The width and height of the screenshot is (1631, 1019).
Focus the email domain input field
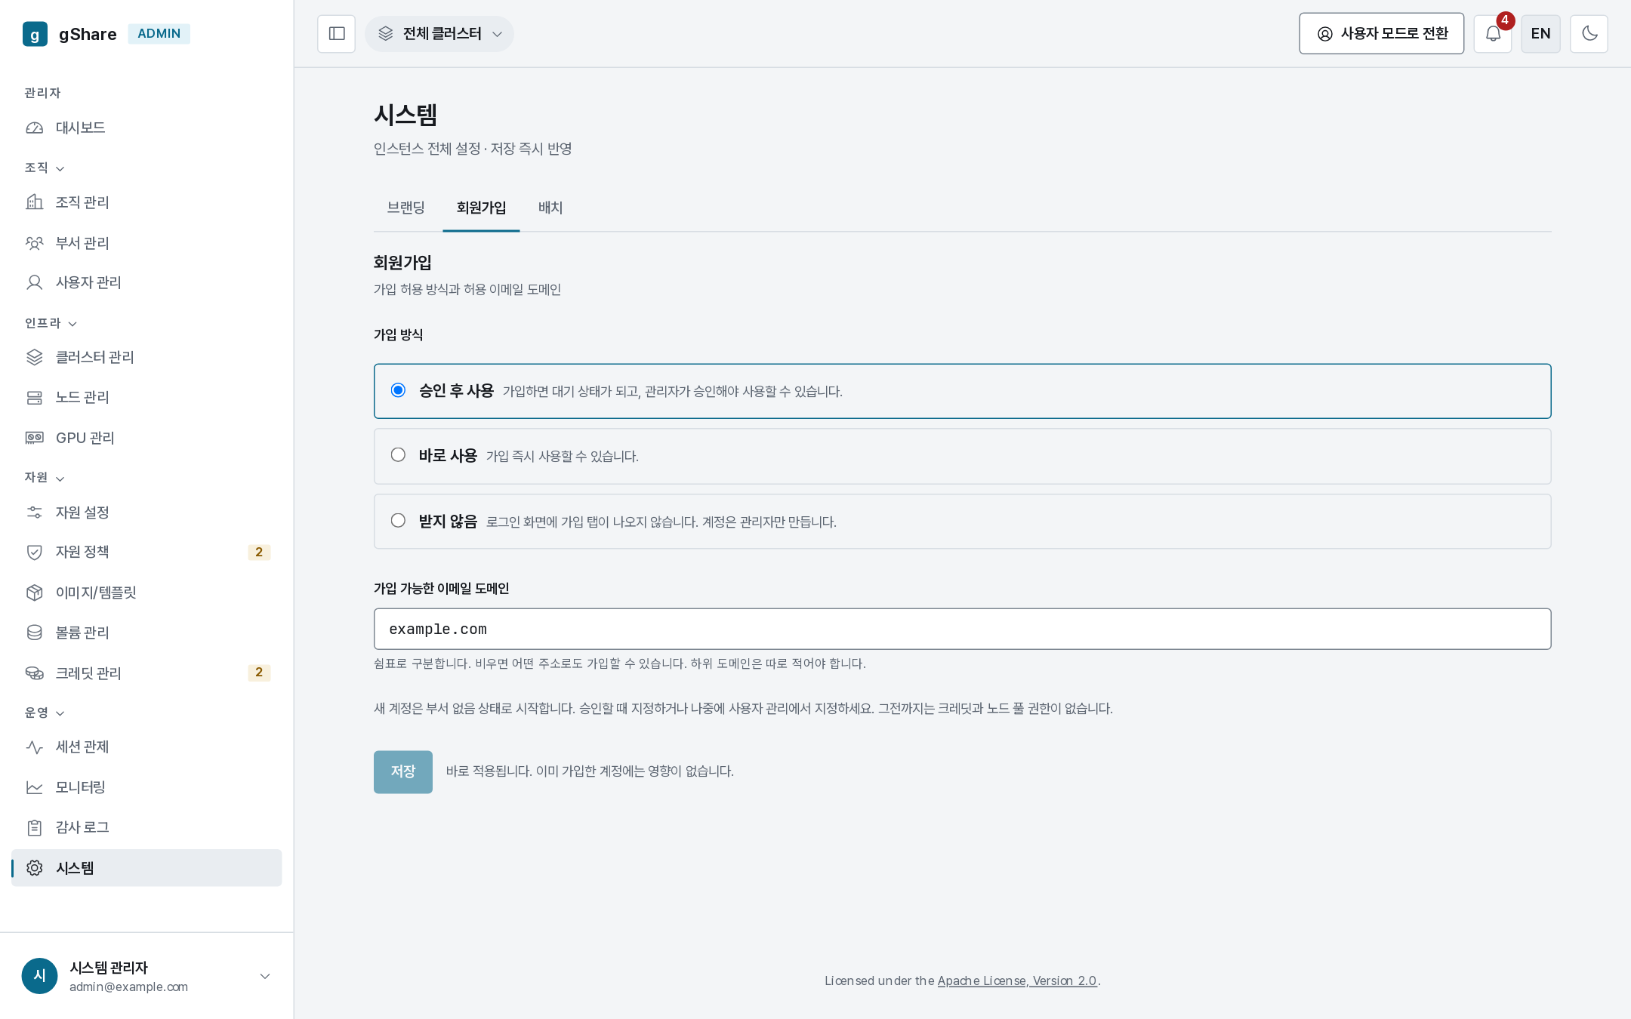[x=963, y=629]
